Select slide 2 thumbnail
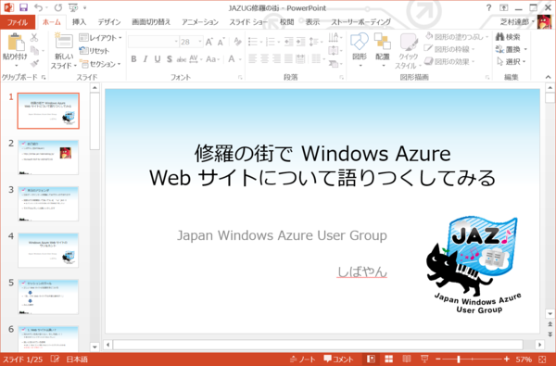Screen dimensions: 556x366 click(x=48, y=158)
